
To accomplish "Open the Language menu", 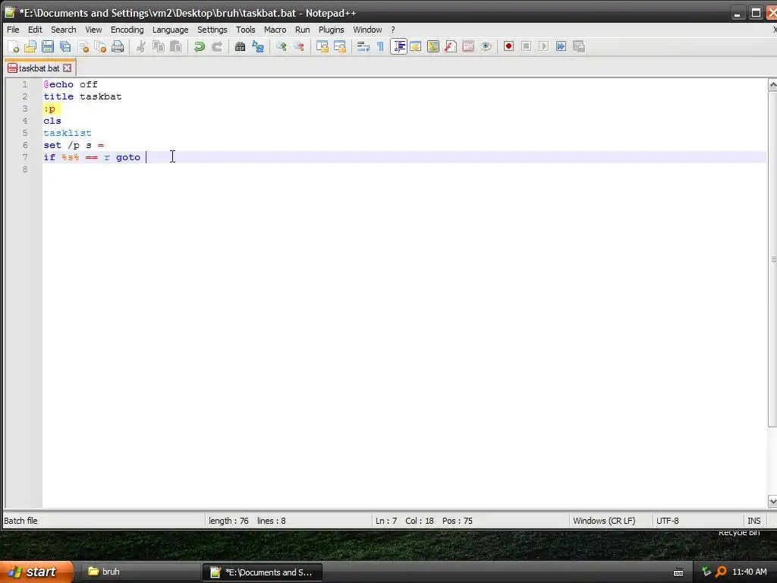I will (x=170, y=30).
